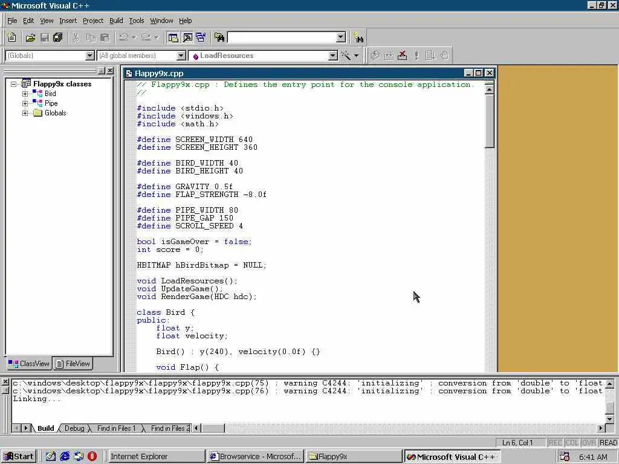
Task: Switch to the FileView tab
Action: pyautogui.click(x=73, y=363)
